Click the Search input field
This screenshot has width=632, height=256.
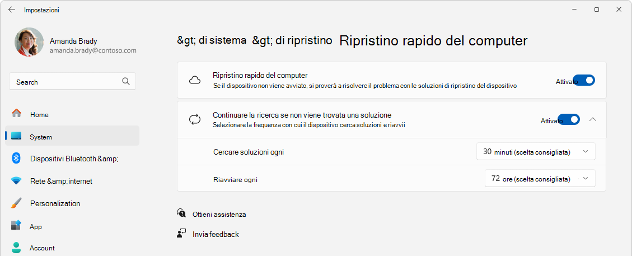pos(64,82)
